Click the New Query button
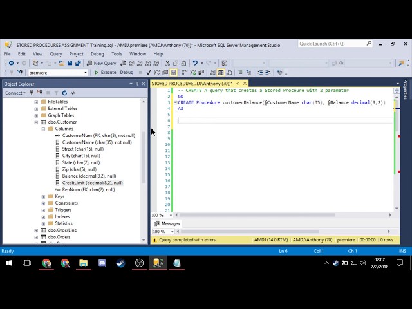412x309 pixels. [102, 63]
